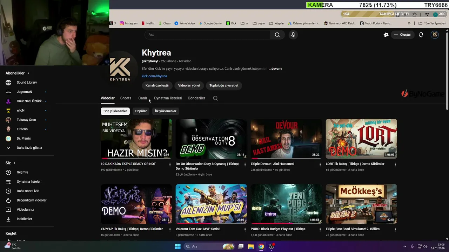Open Observation Duty 8 DEMO thumbnail

(211, 139)
